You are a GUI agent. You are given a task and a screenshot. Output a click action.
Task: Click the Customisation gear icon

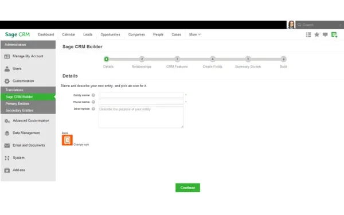point(7,81)
